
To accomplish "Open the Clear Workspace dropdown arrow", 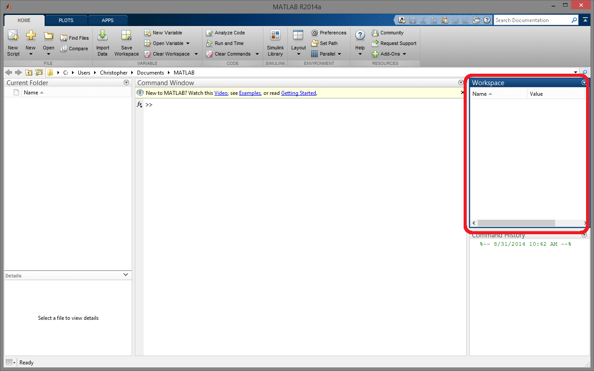I will click(196, 54).
